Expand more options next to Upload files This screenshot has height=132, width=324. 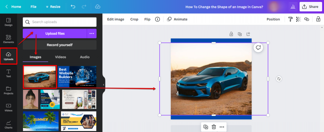pyautogui.click(x=92, y=34)
